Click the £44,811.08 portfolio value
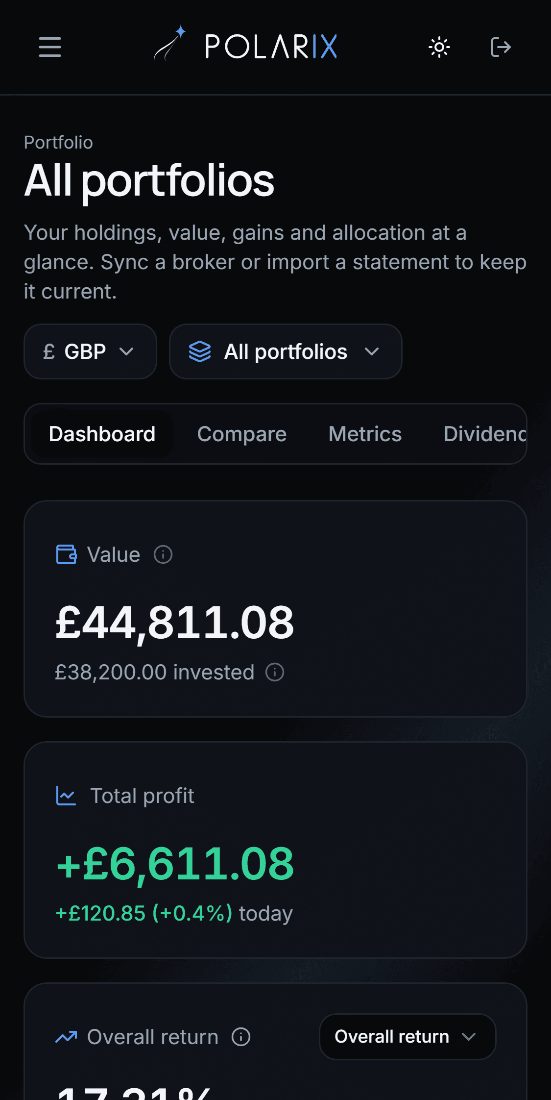Screen dimensions: 551x1100 click(x=175, y=623)
